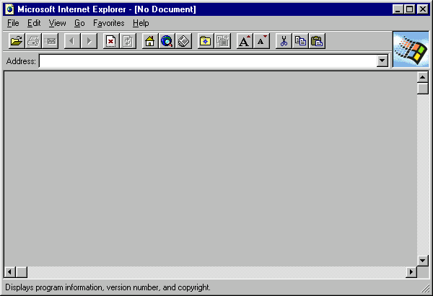Click the window resize grip corner

(x=425, y=289)
